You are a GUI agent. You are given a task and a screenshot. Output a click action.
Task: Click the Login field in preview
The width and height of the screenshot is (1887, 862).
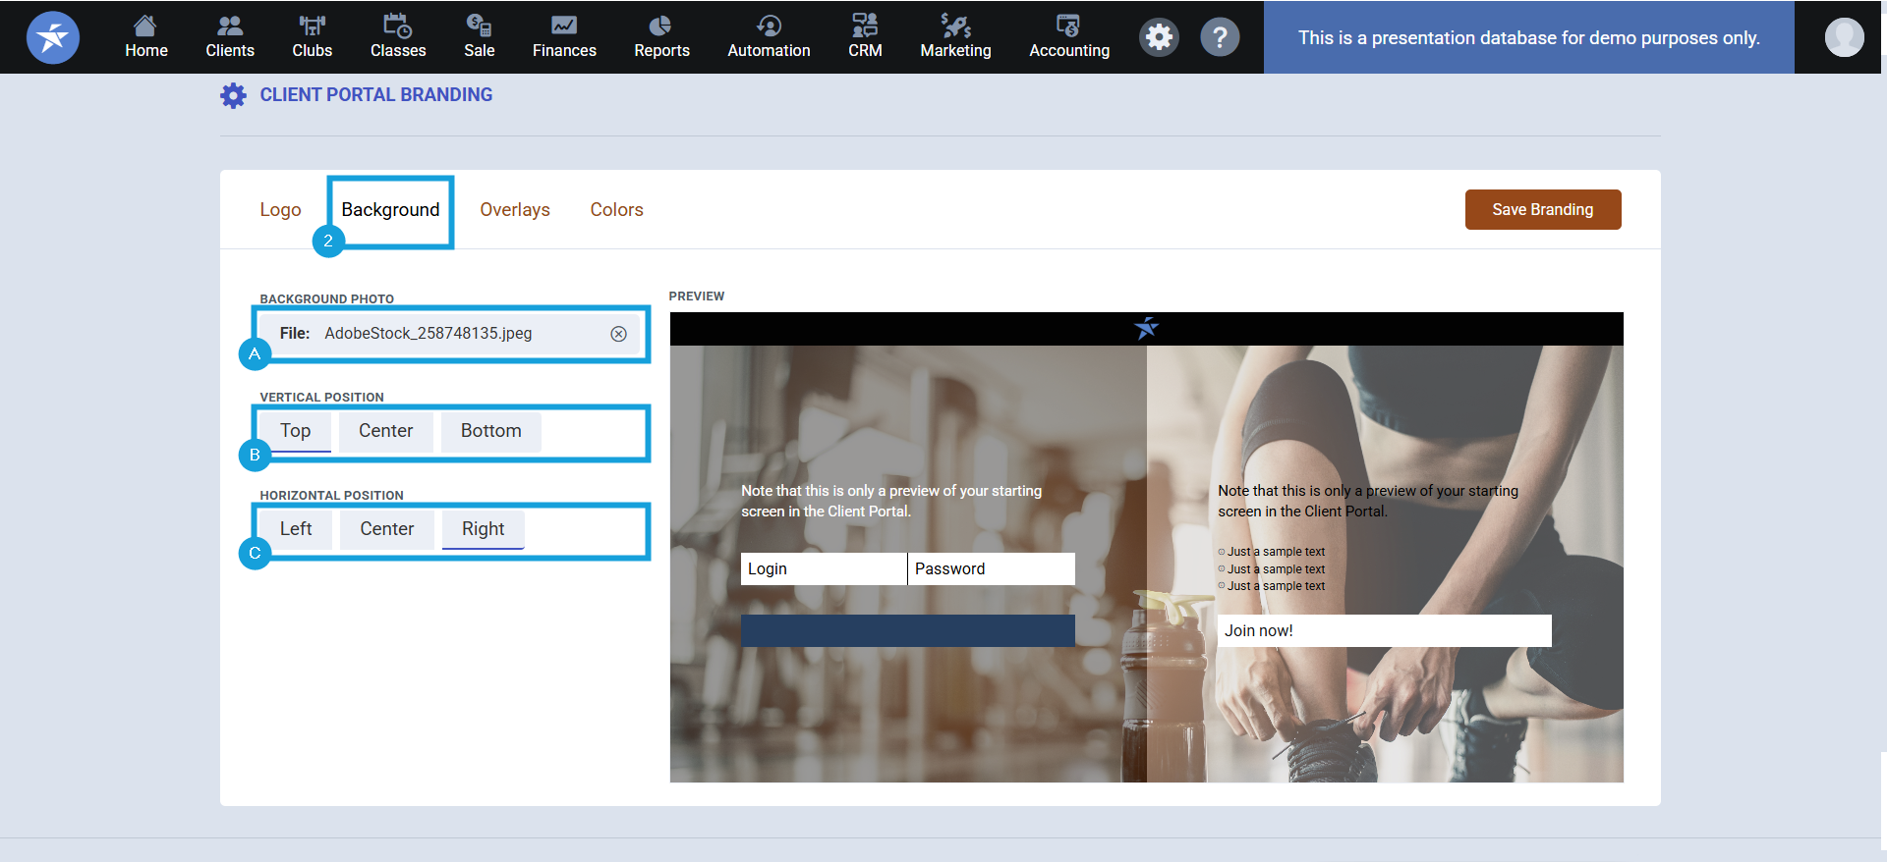pos(823,569)
